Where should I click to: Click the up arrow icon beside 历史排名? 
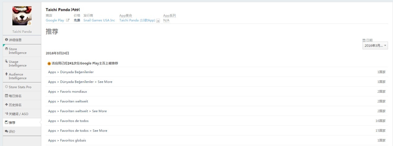click(x=7, y=105)
